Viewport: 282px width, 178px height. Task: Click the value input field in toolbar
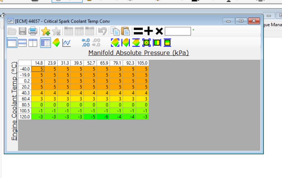point(178,31)
